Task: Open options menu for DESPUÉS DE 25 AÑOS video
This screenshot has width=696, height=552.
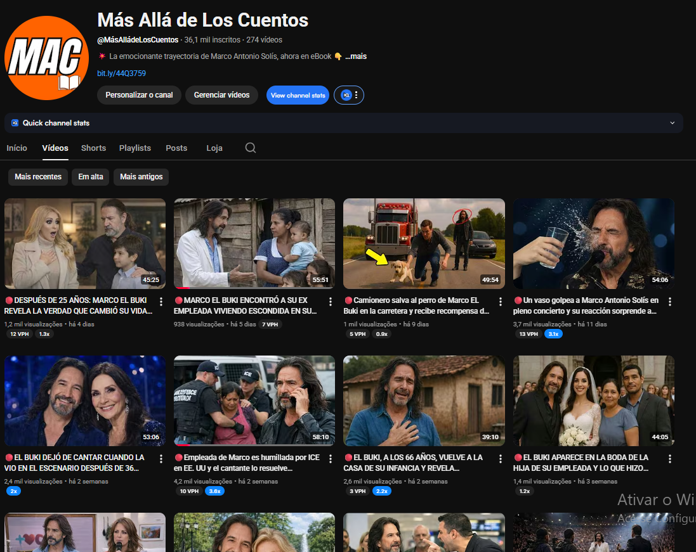Action: 161,302
